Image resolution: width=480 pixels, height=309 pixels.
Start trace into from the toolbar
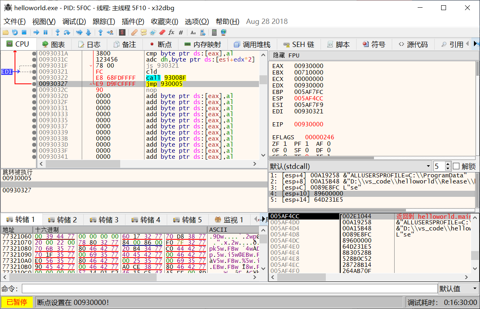click(x=79, y=32)
